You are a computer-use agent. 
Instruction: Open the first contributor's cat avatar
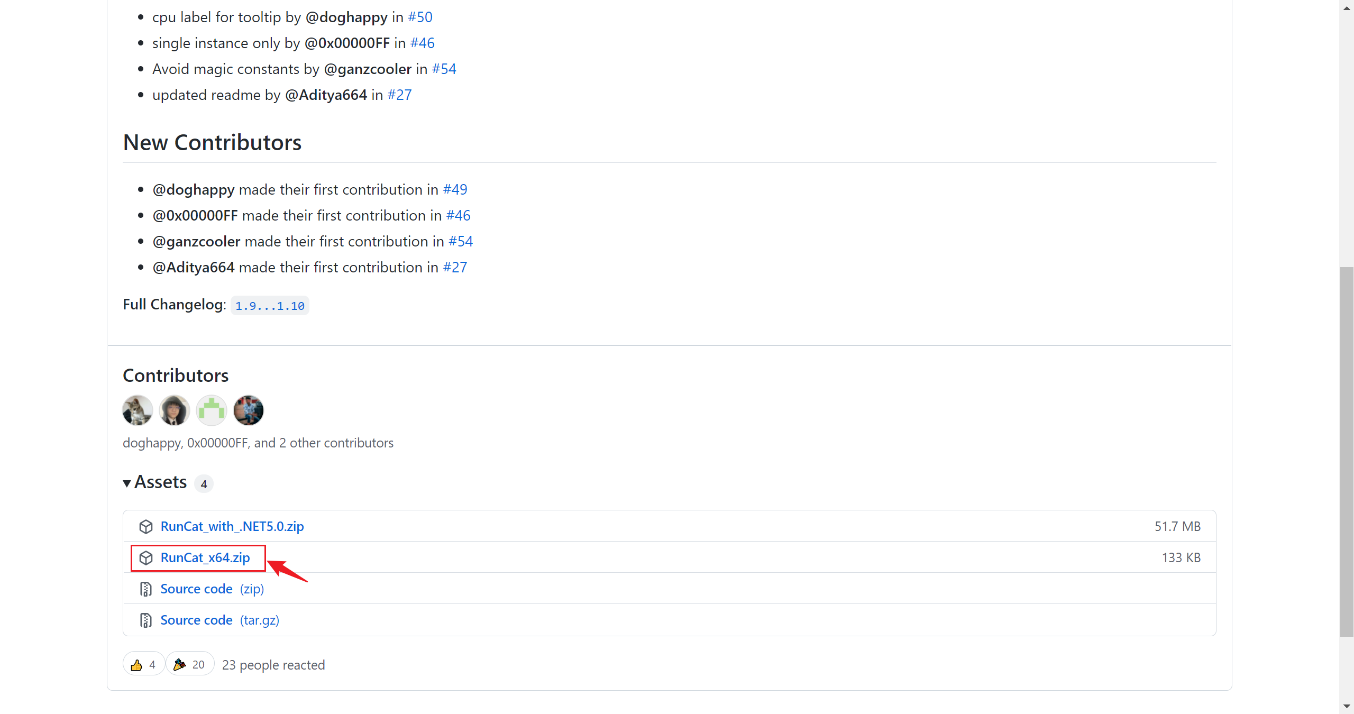click(138, 410)
